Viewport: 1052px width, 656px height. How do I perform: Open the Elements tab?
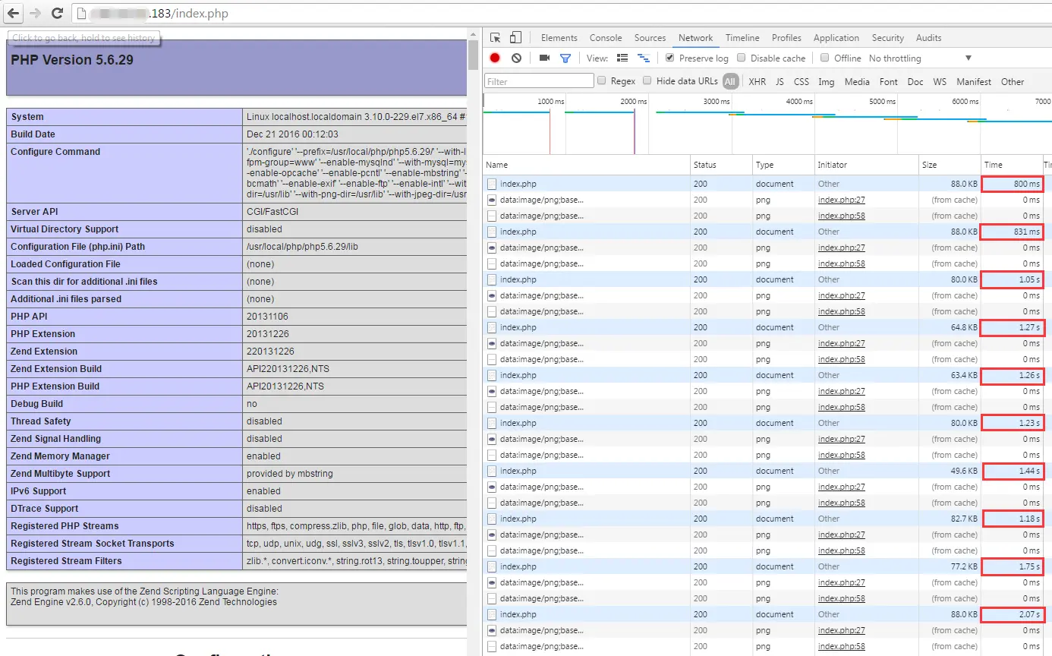point(559,38)
